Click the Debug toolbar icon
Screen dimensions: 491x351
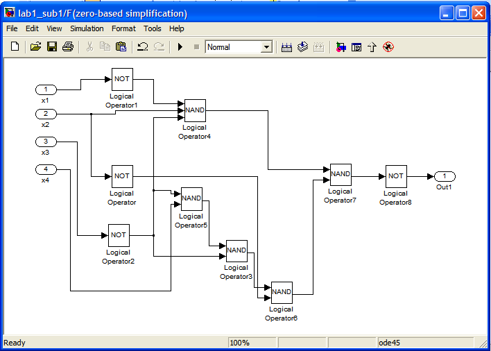pos(388,47)
